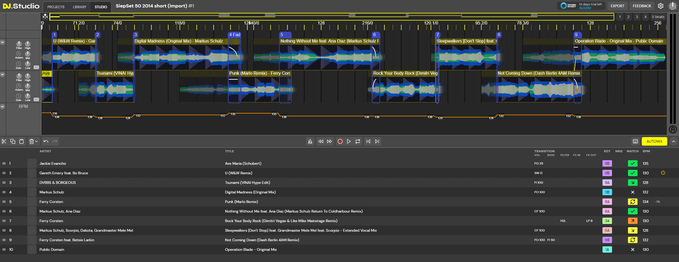Click the play button

click(349, 141)
